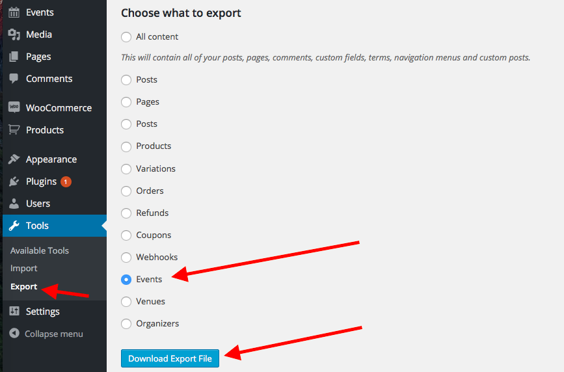Select the All content radio button
Viewport: 564px width, 372px height.
(x=126, y=37)
